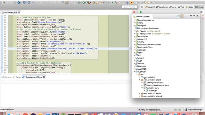The width and height of the screenshot is (205, 115).
Task: Expand the com.ruchit281.server package
Action: point(140,93)
